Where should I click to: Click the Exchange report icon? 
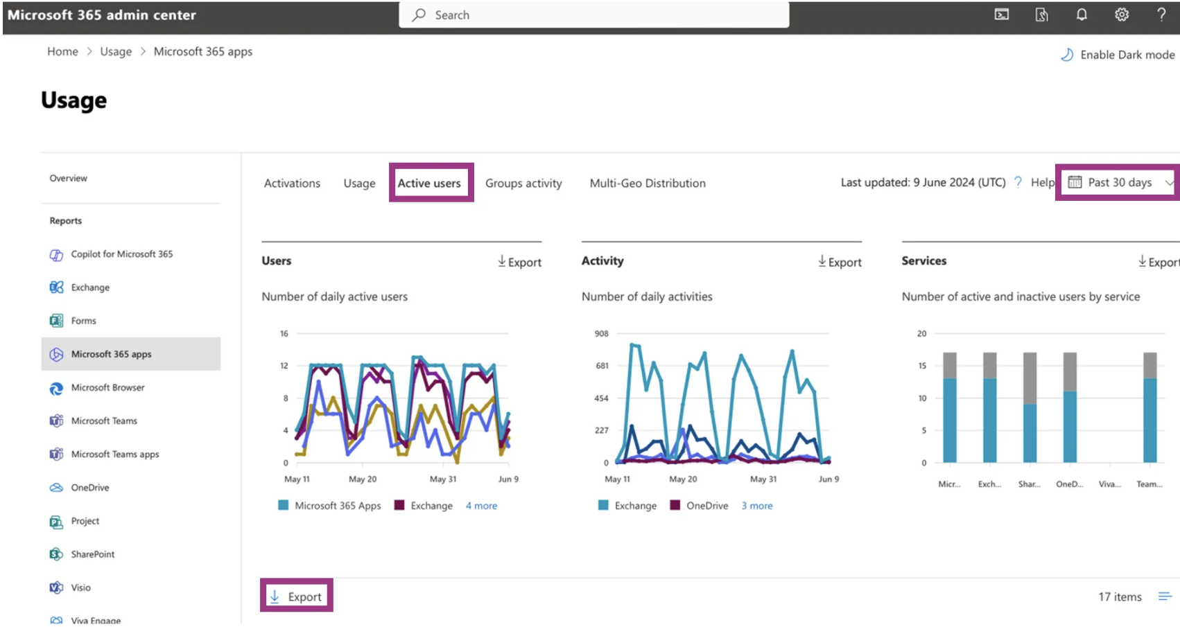pos(56,288)
